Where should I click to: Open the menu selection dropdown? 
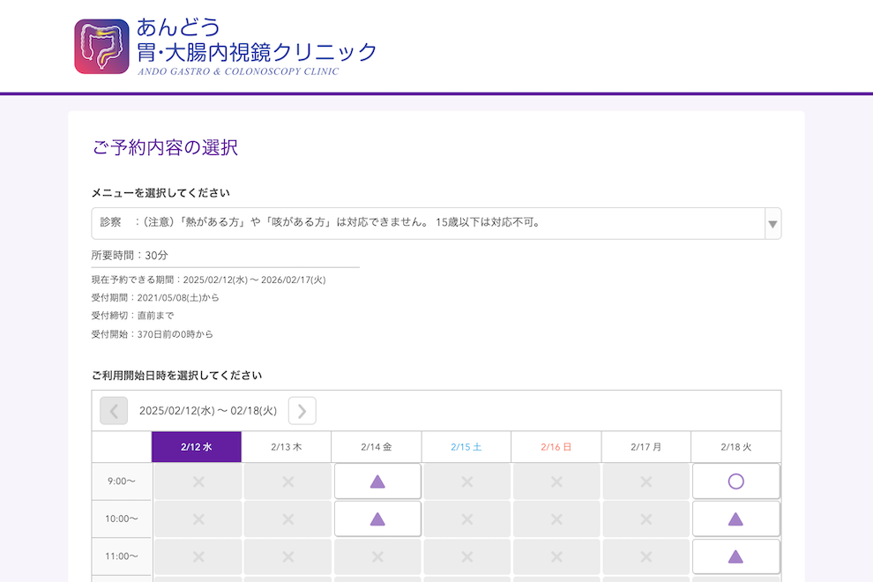pos(428,223)
